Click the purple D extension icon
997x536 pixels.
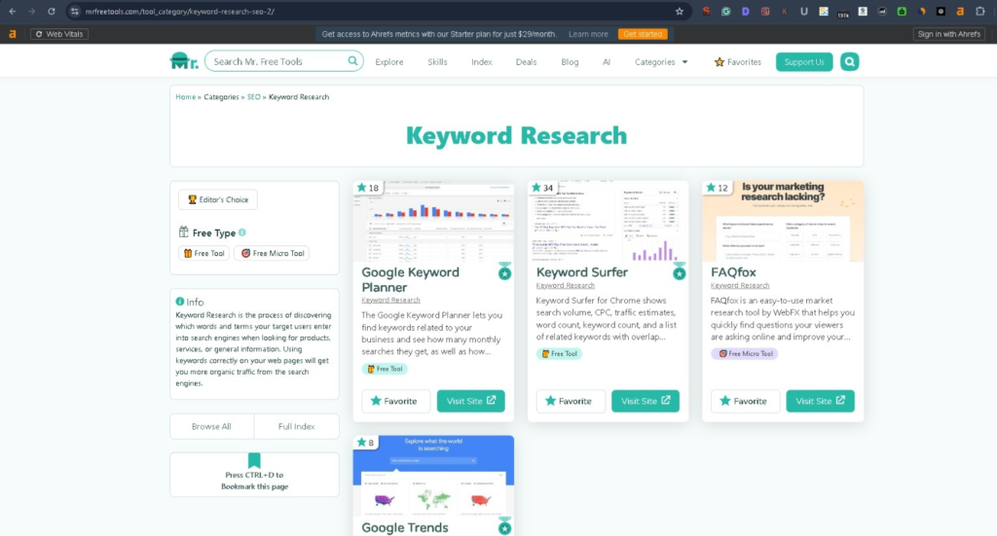tap(745, 12)
